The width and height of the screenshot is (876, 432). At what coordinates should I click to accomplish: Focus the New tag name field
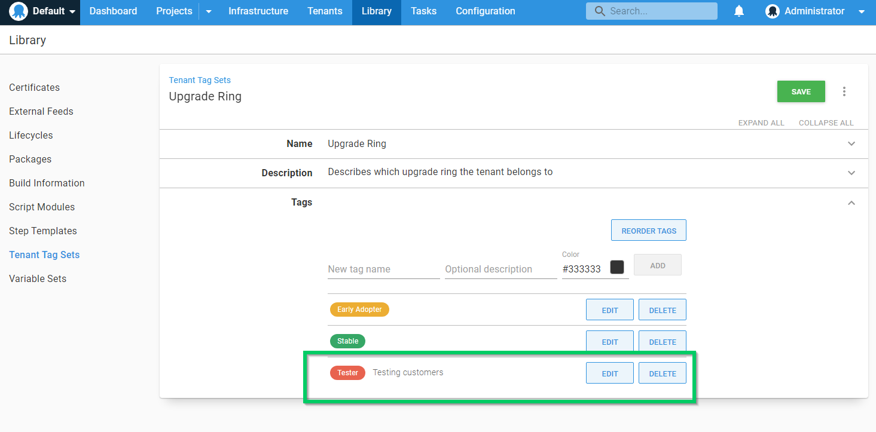pyautogui.click(x=383, y=269)
